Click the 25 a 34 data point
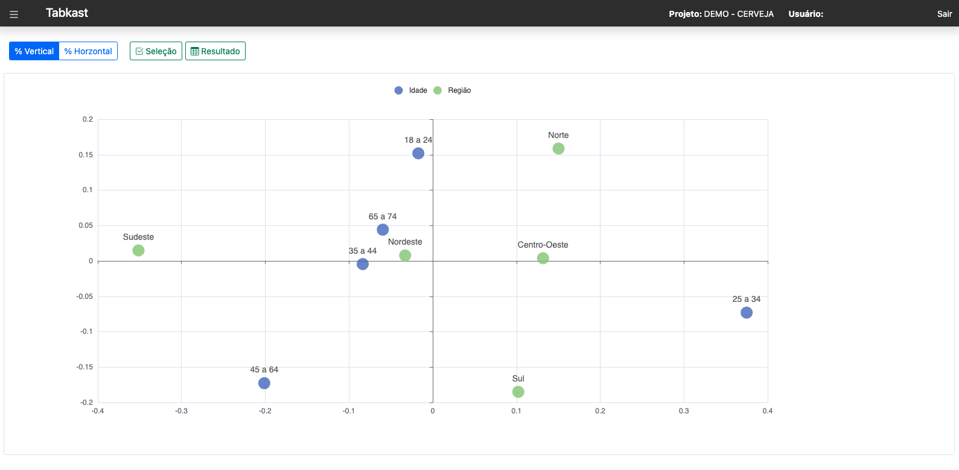This screenshot has width=959, height=470. (x=747, y=313)
